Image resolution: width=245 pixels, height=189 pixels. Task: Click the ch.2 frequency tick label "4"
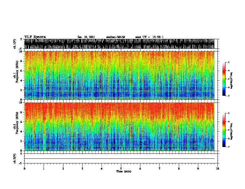point(21,132)
